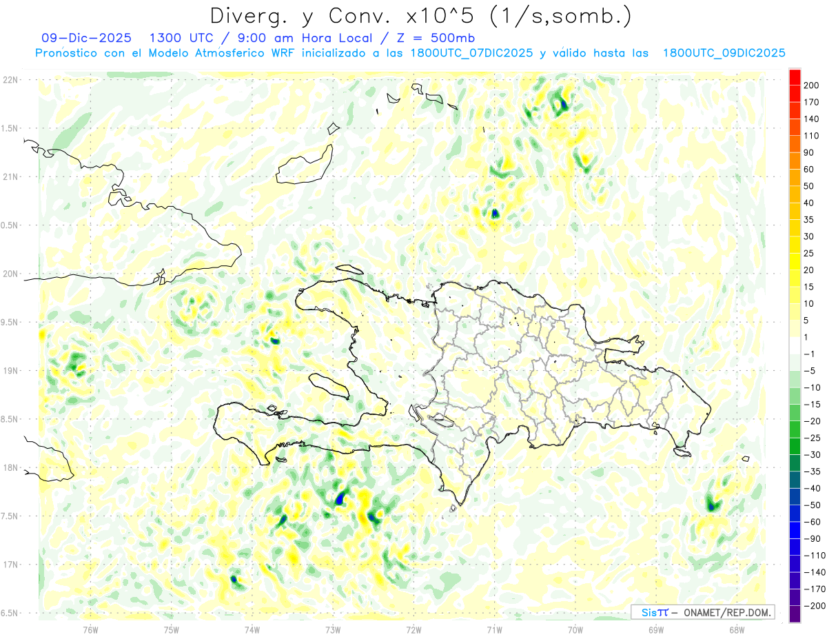Click the '-25' colorbar value
Screen dimensions: 827x639
[x=811, y=438]
